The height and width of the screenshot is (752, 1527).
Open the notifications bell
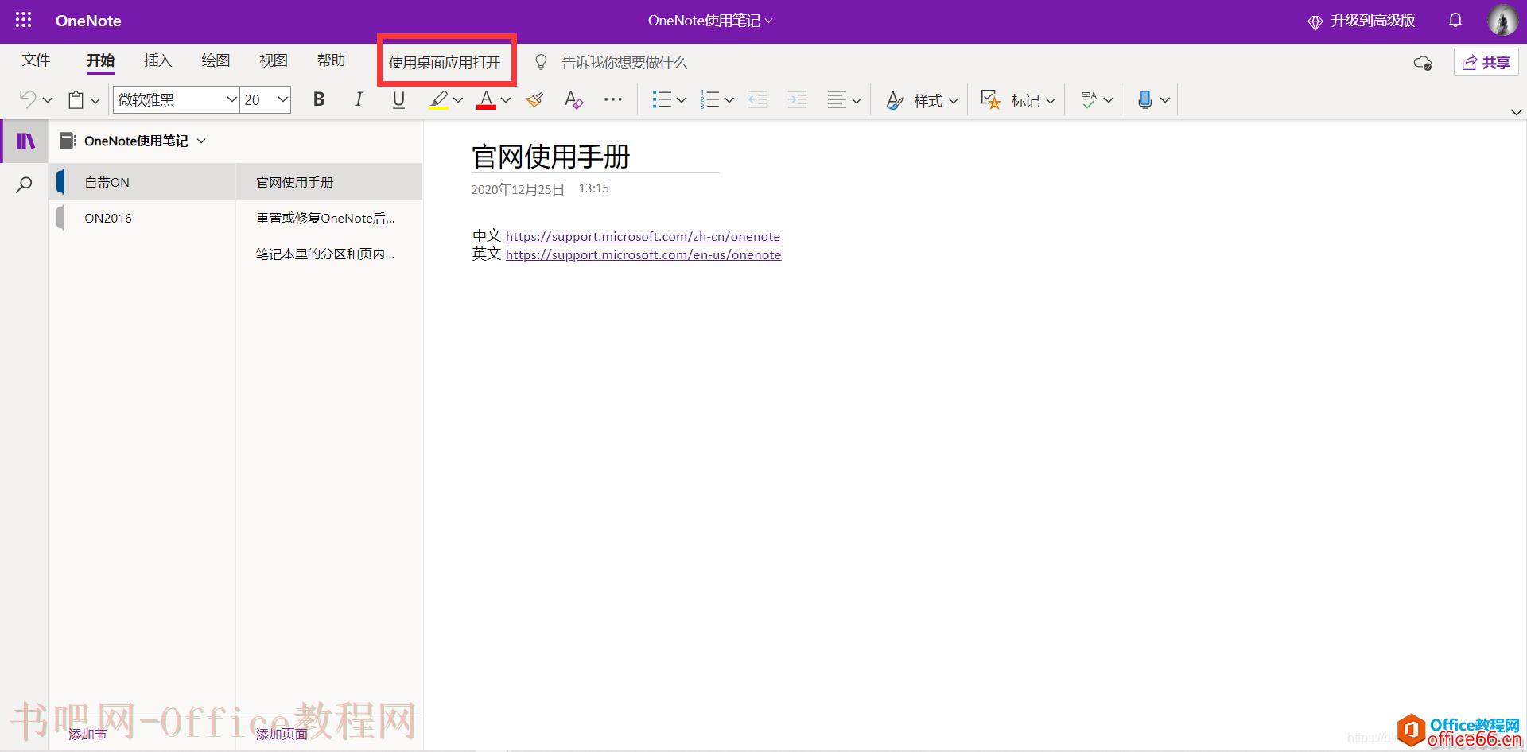click(x=1455, y=21)
